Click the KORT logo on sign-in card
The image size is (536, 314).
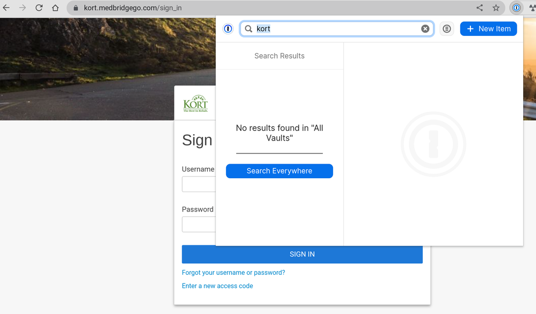pos(195,104)
